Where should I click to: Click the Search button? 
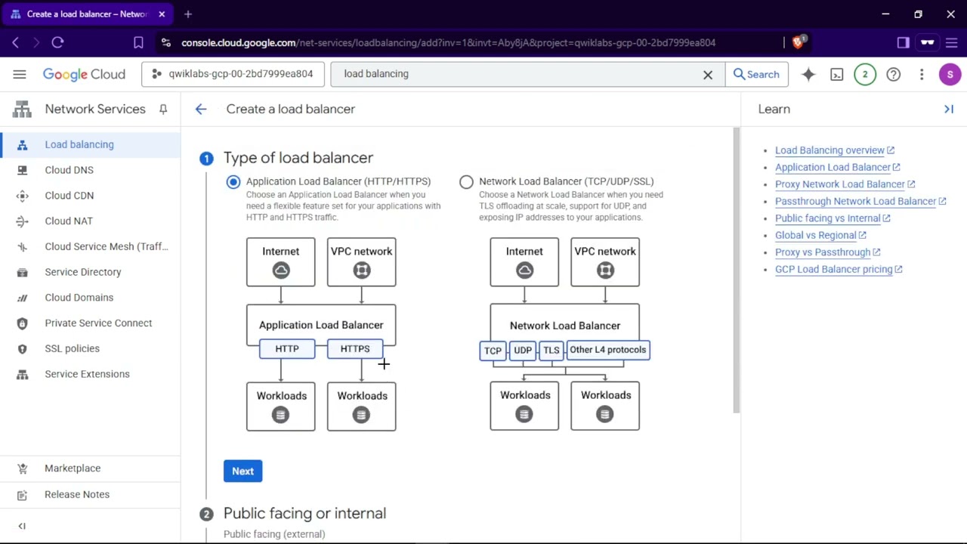756,74
